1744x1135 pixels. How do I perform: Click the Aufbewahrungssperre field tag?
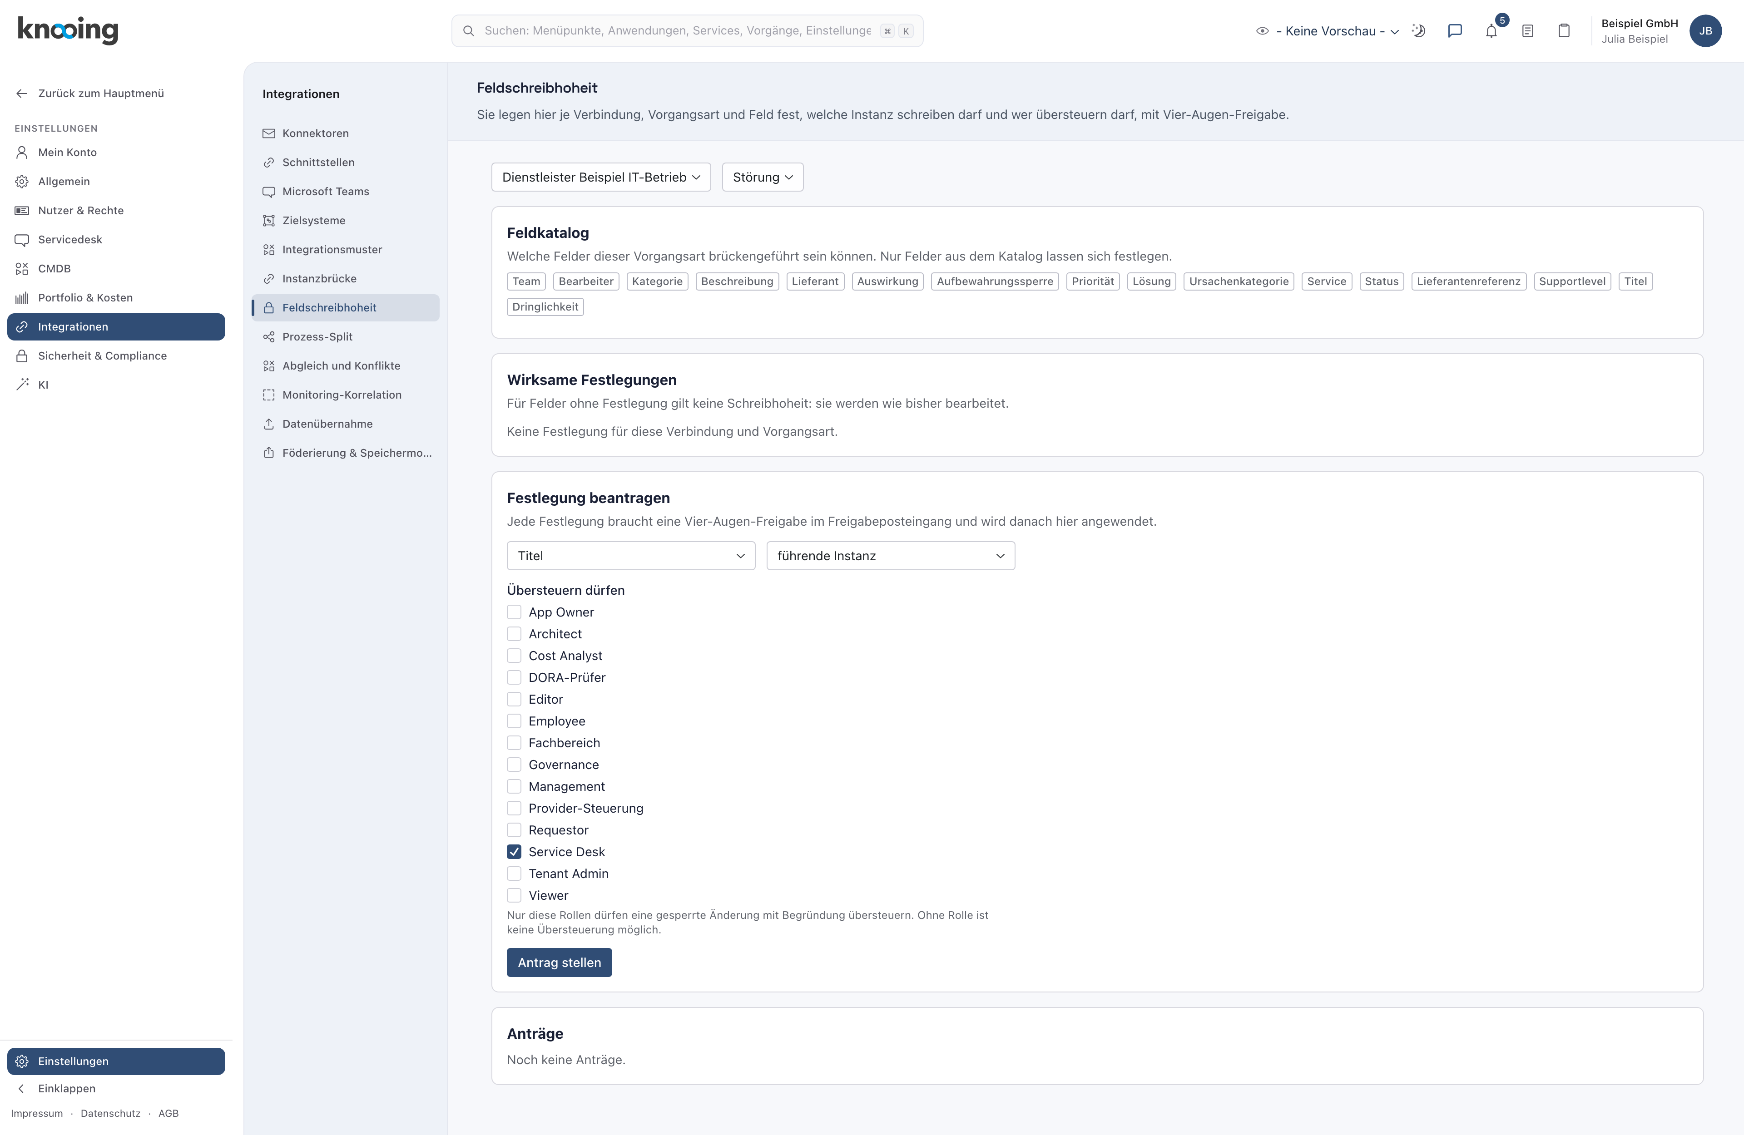994,281
